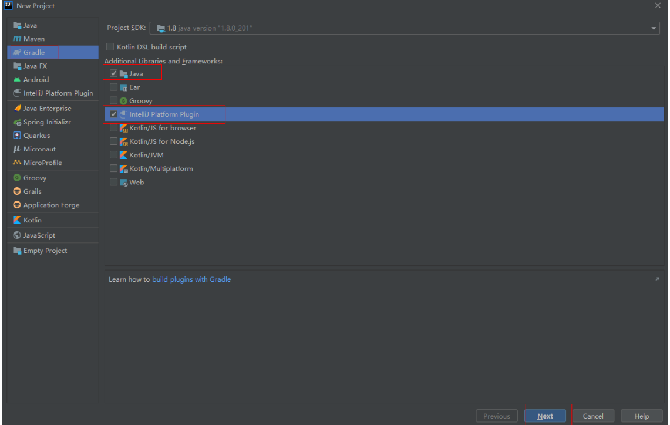Click the Kotlin logo icon in sidebar

click(x=17, y=220)
